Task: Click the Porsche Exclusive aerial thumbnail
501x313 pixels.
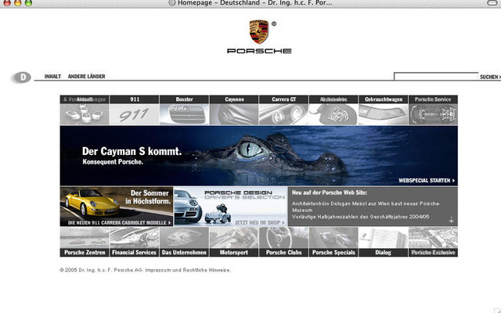Action: (433, 238)
